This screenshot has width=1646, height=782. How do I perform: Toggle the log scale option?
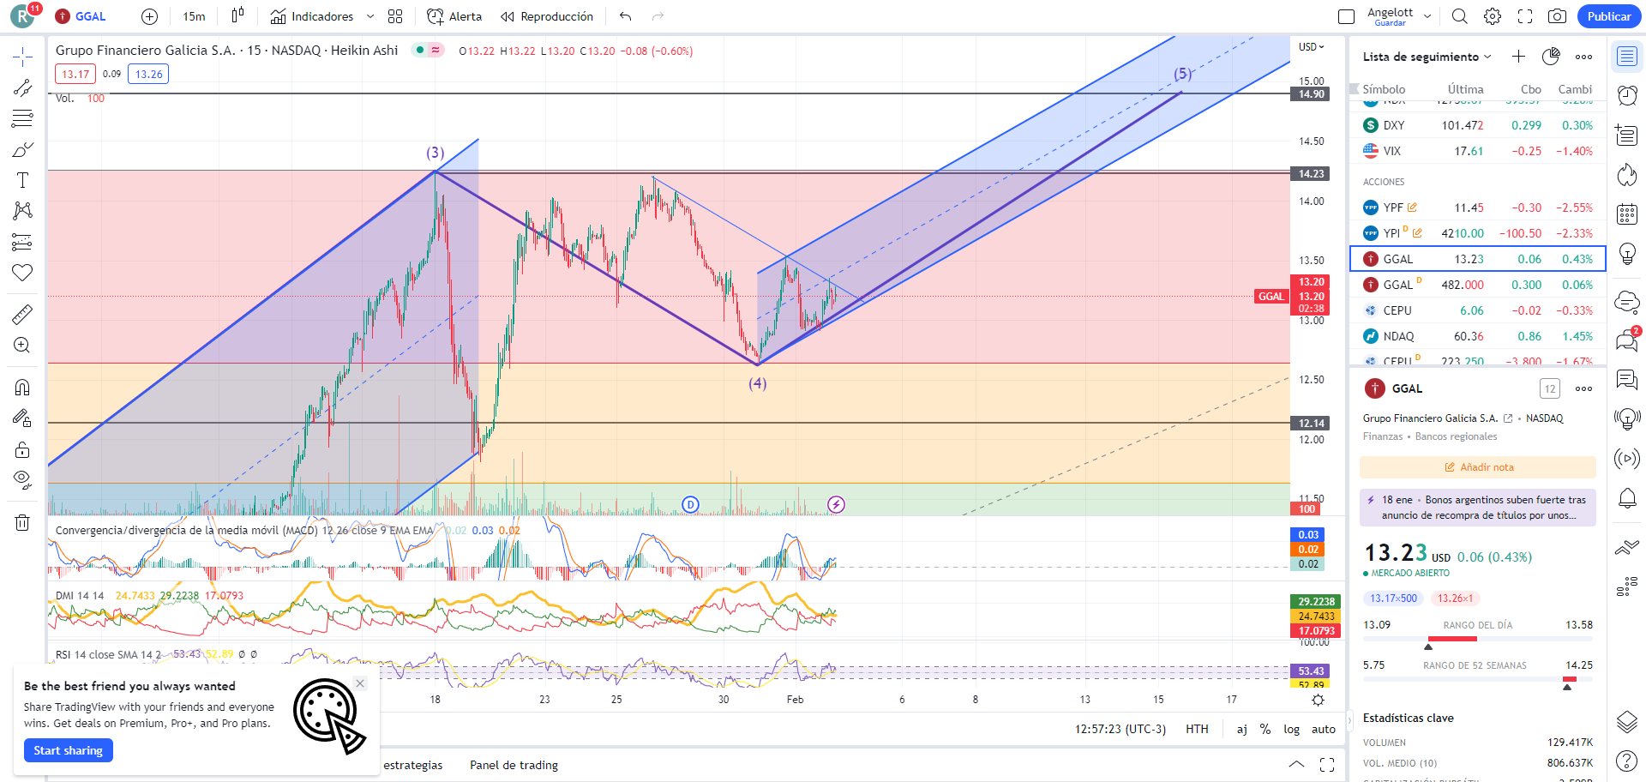pos(1291,729)
